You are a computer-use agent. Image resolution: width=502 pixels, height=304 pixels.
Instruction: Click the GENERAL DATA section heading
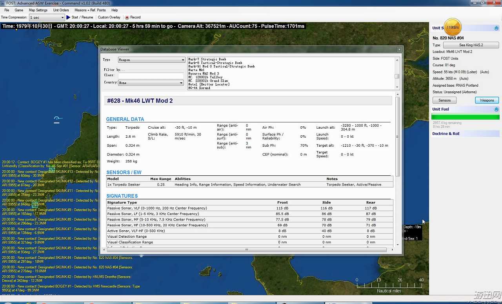click(x=125, y=119)
